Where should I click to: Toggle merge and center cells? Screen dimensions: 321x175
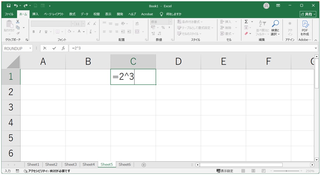click(137, 31)
